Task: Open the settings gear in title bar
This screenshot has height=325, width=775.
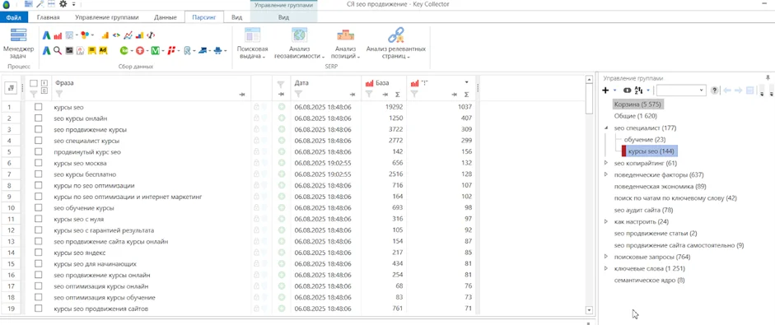Action: 63,4
